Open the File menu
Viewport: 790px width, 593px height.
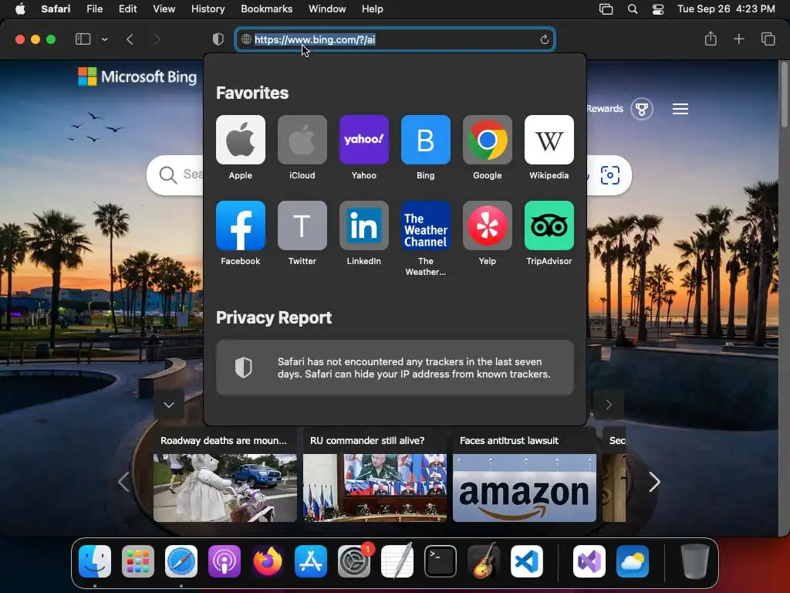[x=94, y=9]
